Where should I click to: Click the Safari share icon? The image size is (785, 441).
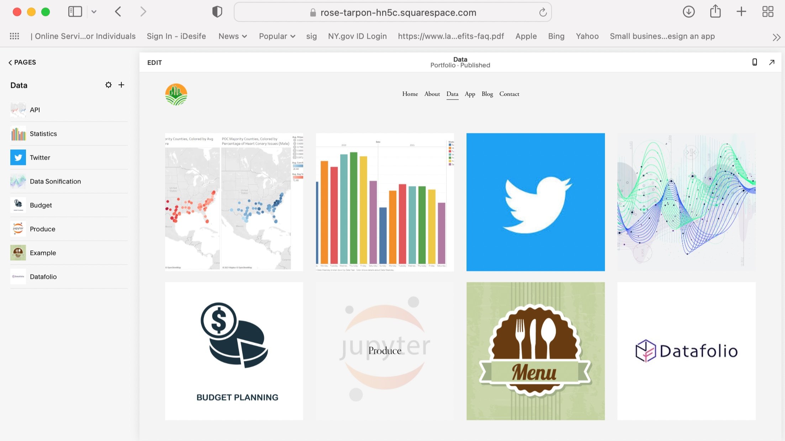coord(715,12)
